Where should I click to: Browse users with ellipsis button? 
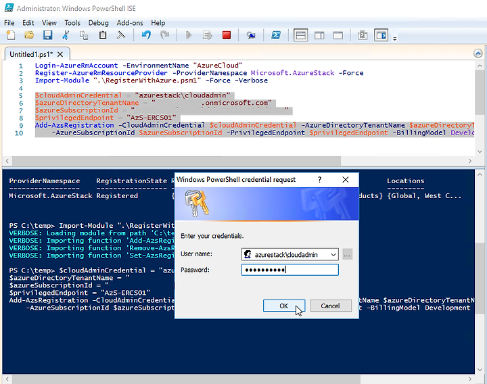pyautogui.click(x=347, y=255)
